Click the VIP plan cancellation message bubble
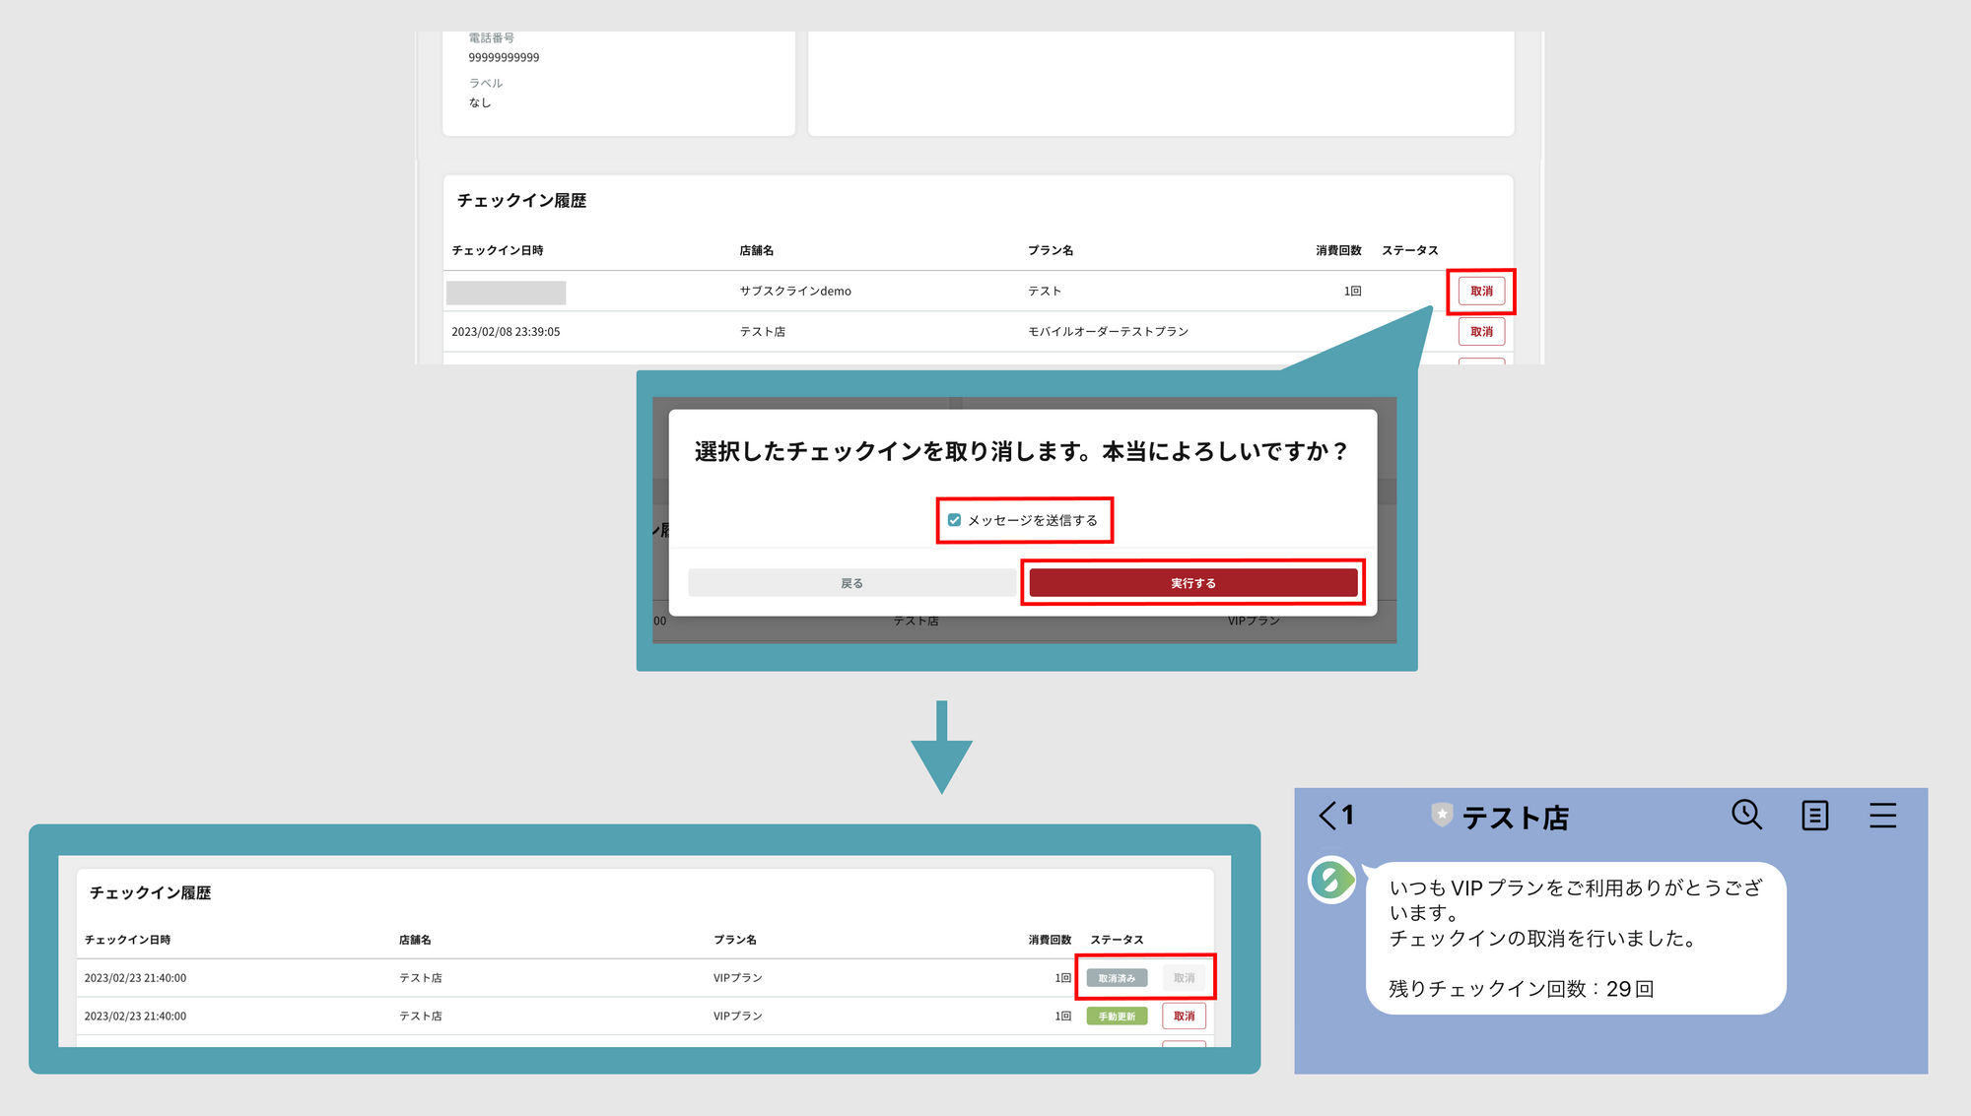 (1575, 938)
